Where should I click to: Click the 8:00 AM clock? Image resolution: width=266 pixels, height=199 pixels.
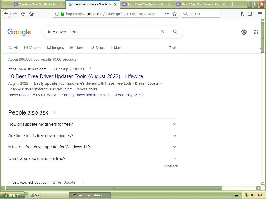(x=256, y=195)
